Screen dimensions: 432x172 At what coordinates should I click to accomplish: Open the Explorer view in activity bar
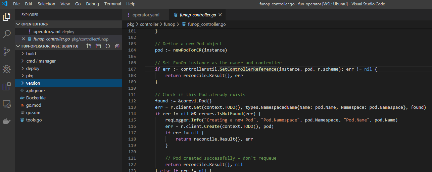(x=7, y=16)
